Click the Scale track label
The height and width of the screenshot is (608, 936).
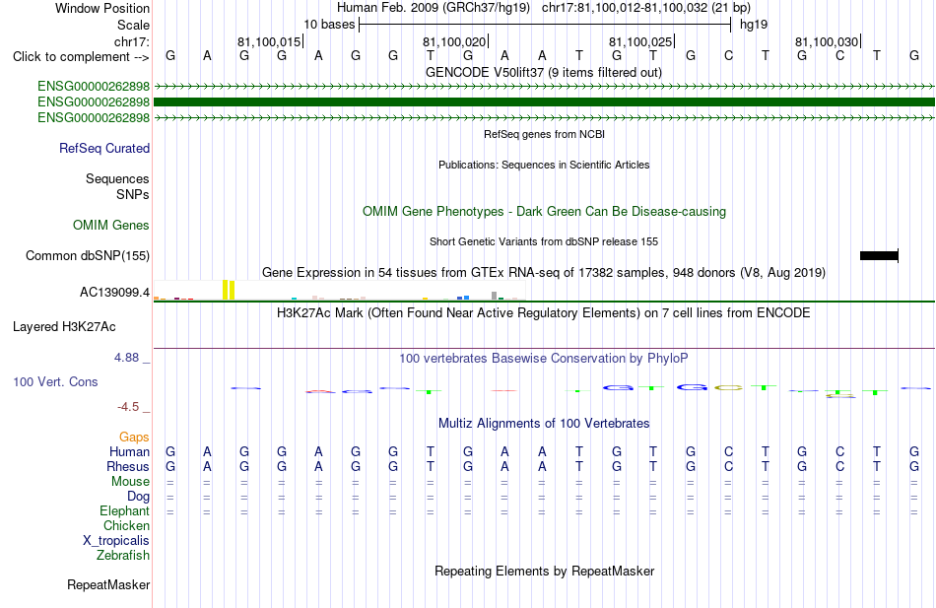(x=133, y=25)
